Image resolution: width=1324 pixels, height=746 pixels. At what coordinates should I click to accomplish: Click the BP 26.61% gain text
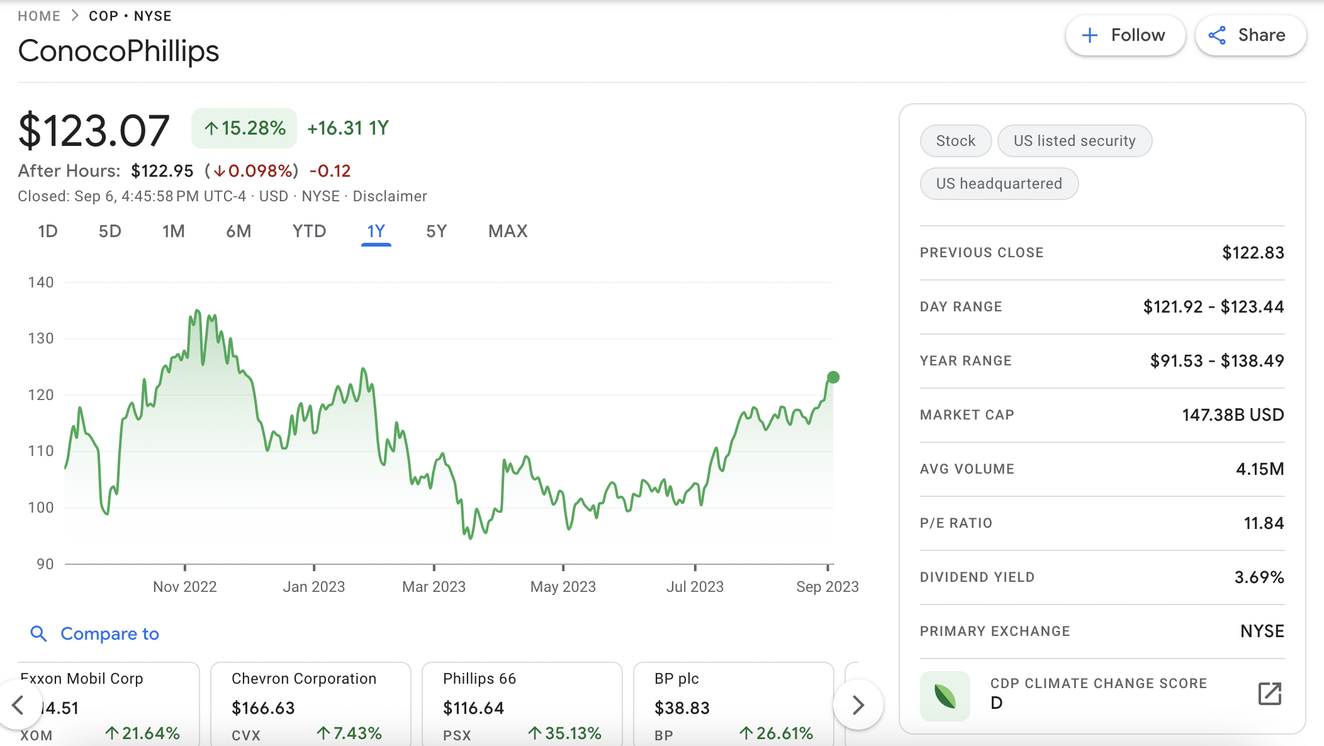776,733
